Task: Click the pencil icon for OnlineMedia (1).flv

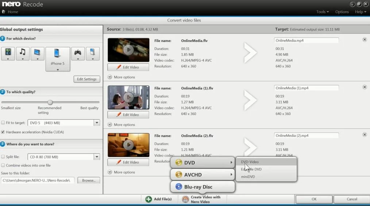Action: coord(119,115)
